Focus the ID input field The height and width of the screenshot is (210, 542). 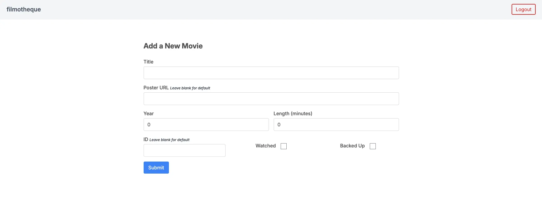click(x=184, y=150)
